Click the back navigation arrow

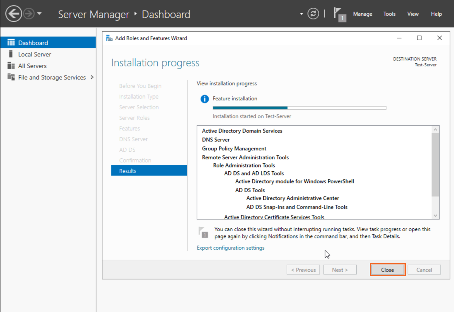tap(13, 14)
